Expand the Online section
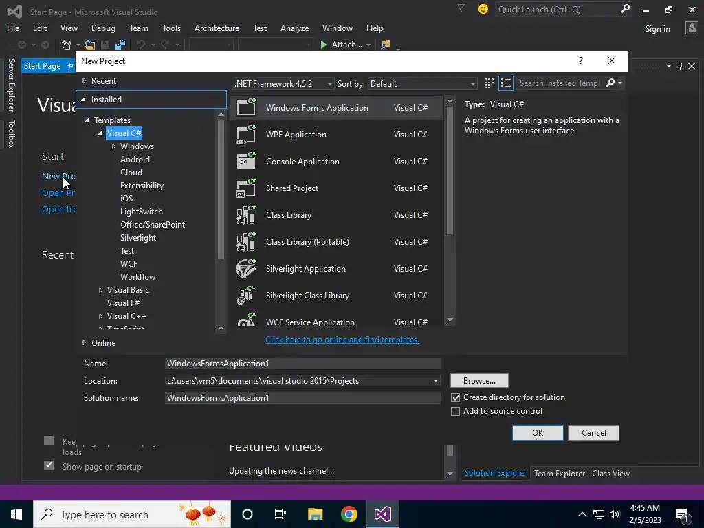Screen dimensions: 704x528 point(84,342)
